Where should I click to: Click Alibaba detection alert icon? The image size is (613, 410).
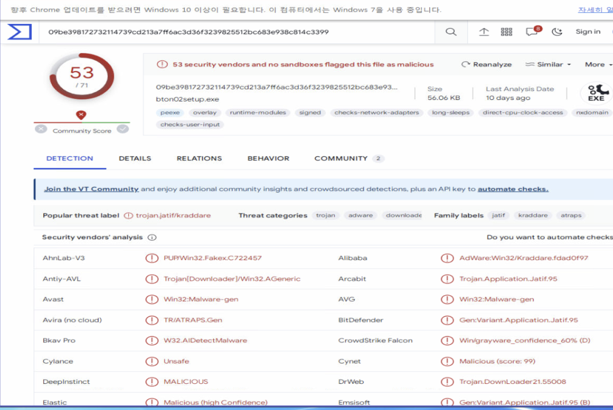pos(447,258)
